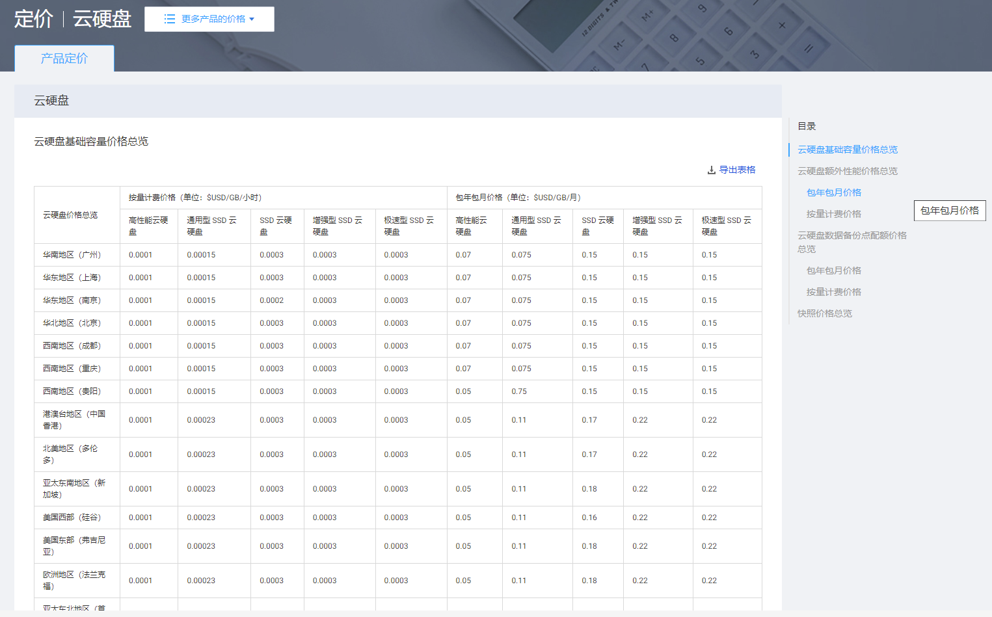
Task: Click the 港澳台地区（中国香港）row label
Action: pyautogui.click(x=74, y=420)
